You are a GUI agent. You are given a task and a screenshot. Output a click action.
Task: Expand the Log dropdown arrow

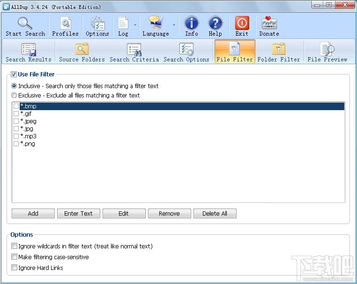(135, 24)
